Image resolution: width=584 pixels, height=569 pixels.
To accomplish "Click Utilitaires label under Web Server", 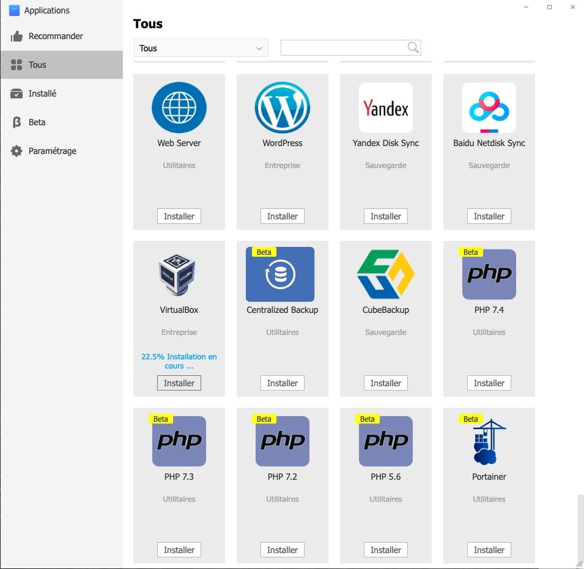I will coord(179,166).
